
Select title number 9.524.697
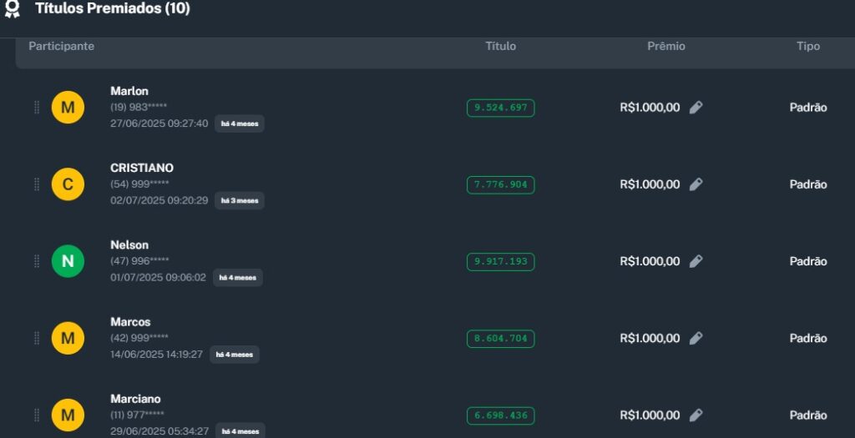(500, 108)
